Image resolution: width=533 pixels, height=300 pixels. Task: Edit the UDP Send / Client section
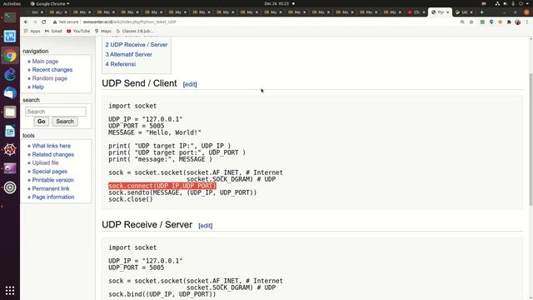[x=190, y=84]
